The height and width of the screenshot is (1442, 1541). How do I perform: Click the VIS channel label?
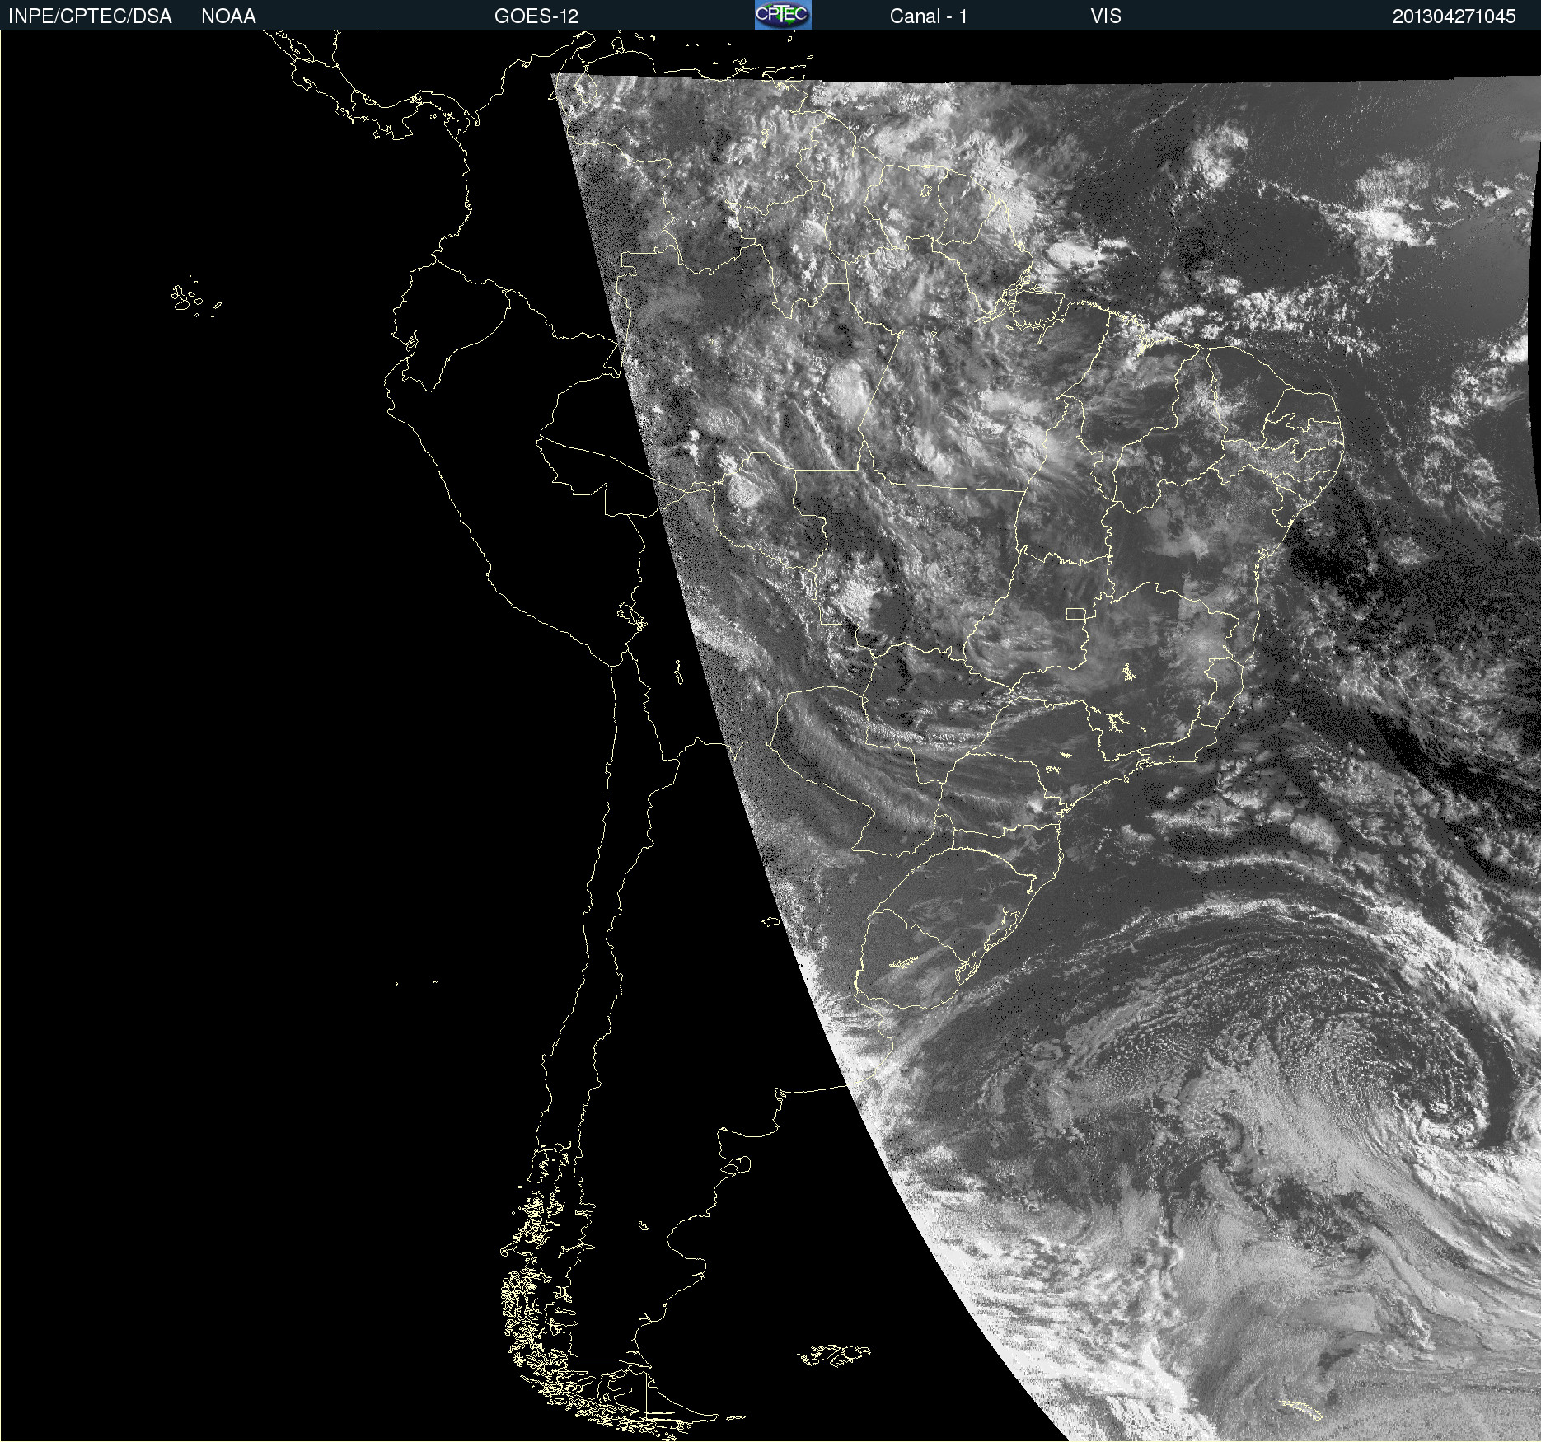tap(1105, 16)
